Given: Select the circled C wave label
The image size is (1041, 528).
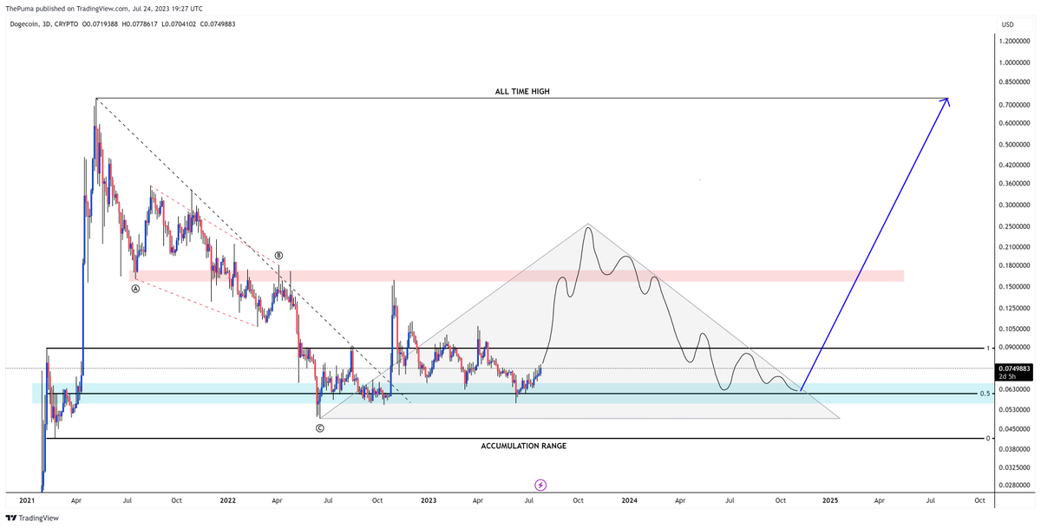Looking at the screenshot, I should click(320, 428).
